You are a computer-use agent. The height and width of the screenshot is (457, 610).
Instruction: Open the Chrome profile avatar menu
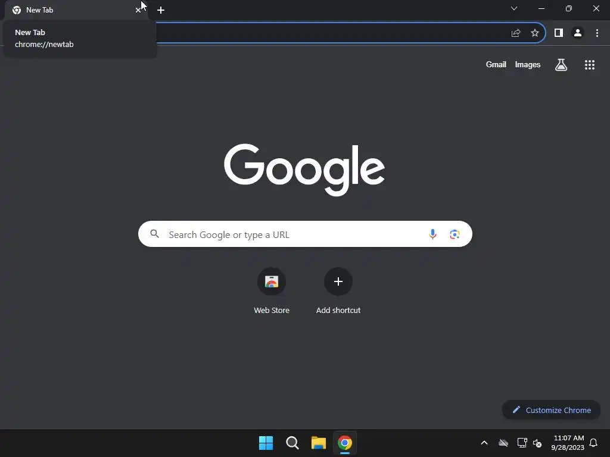point(578,33)
